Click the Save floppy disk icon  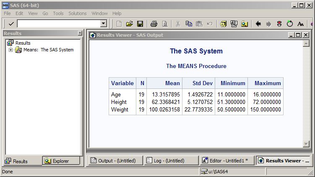(140, 24)
